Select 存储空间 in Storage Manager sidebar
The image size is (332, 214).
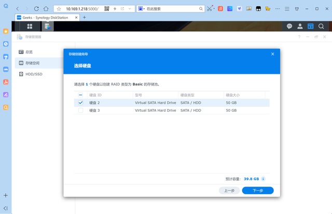click(x=39, y=63)
